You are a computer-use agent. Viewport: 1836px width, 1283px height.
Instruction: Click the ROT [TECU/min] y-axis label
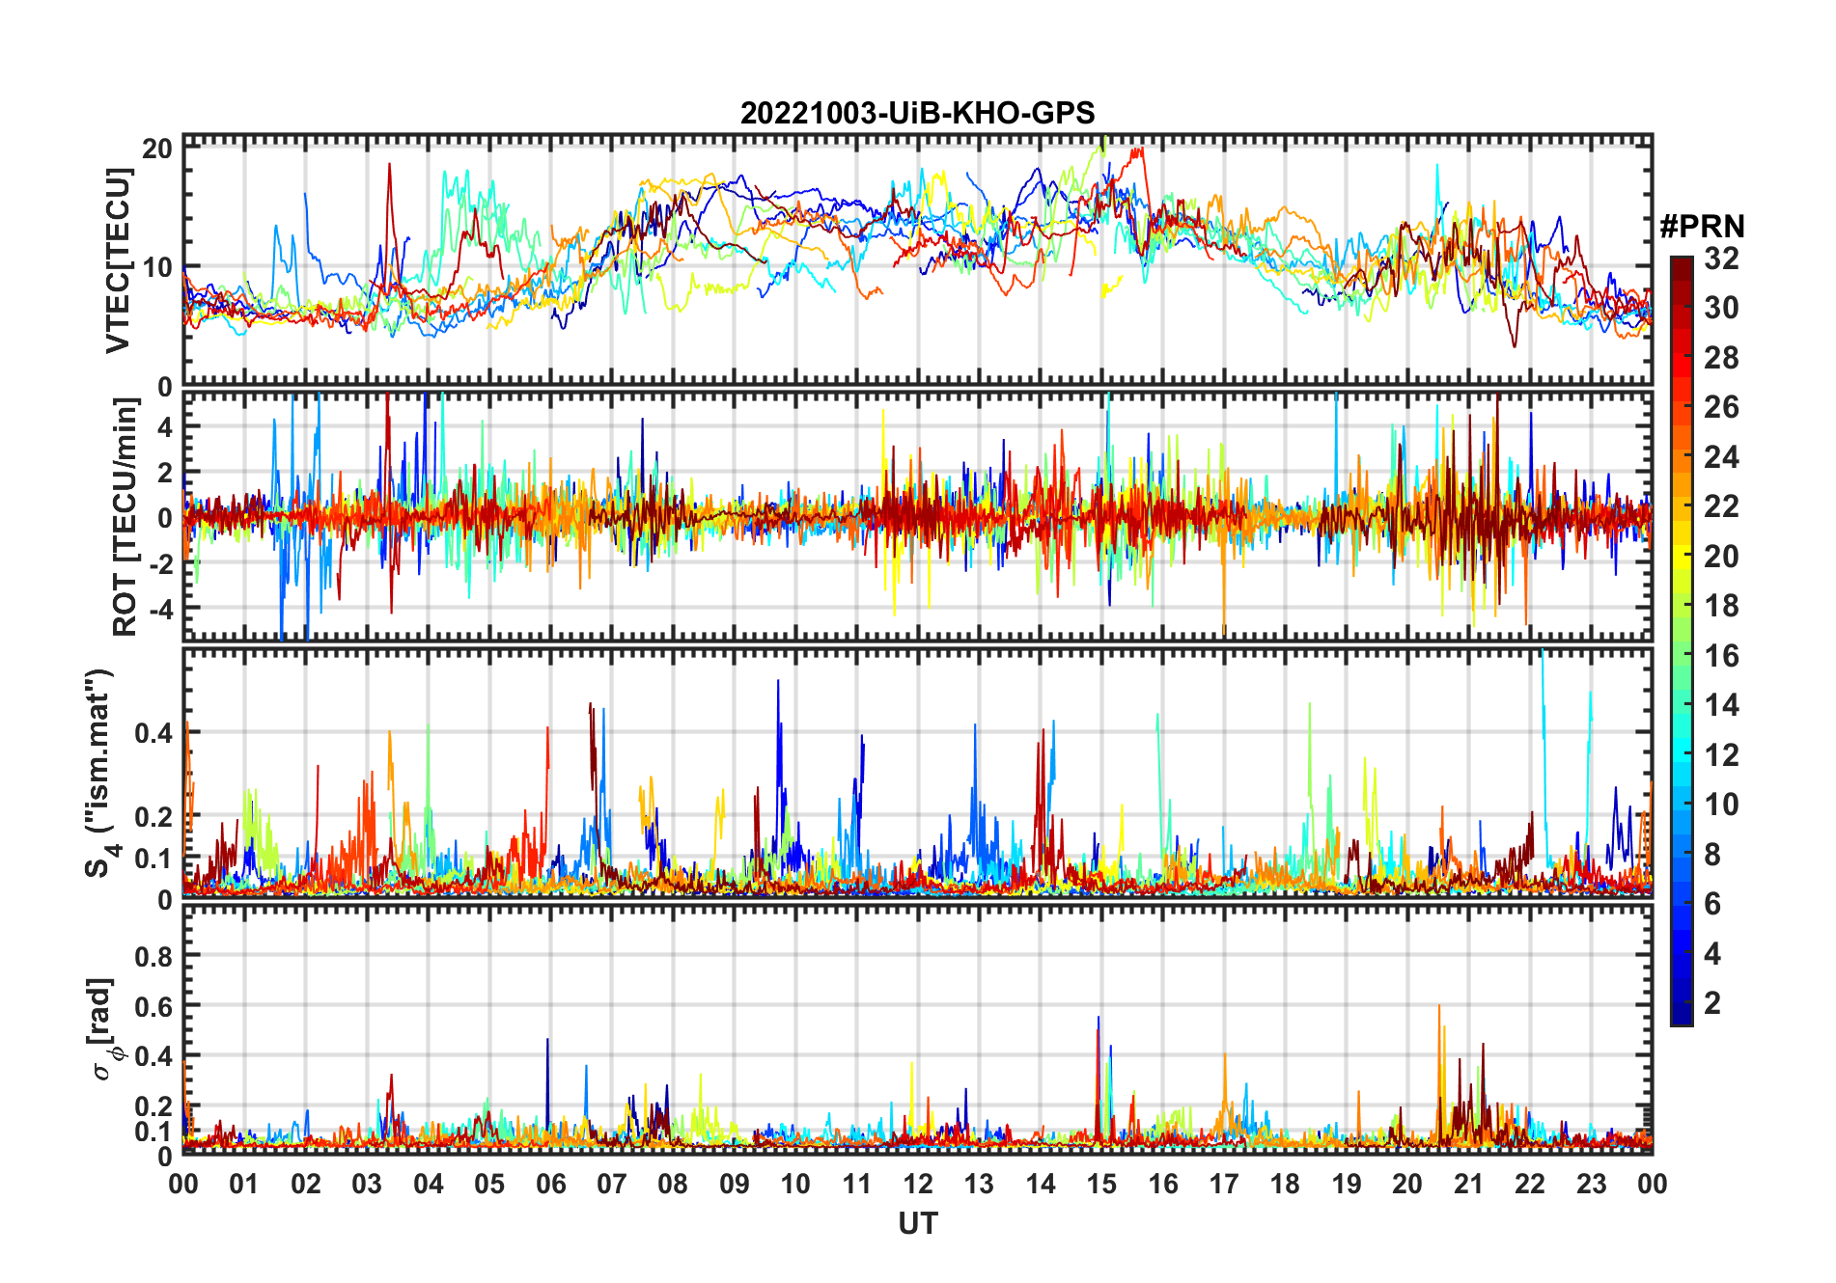[125, 517]
